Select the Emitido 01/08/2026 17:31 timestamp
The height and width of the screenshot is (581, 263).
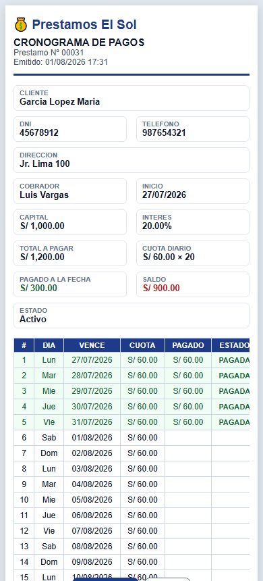coord(61,62)
